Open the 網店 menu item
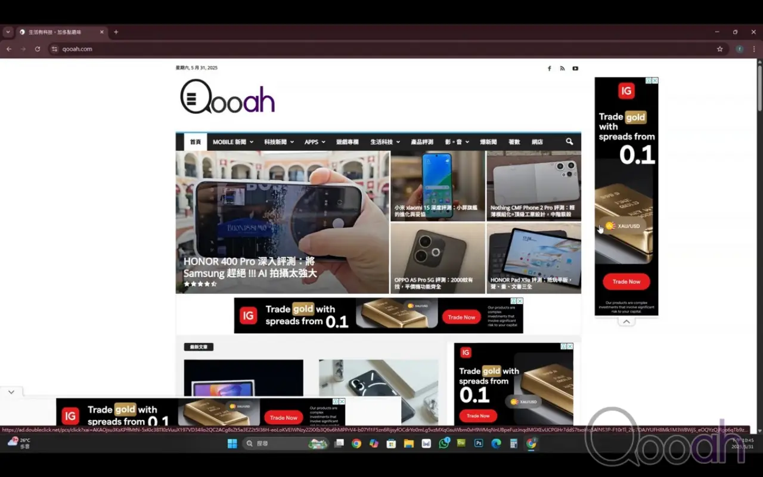The height and width of the screenshot is (477, 763). (x=537, y=142)
